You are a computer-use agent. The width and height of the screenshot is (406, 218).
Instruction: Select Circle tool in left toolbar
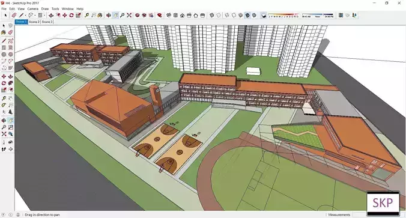tap(4, 55)
